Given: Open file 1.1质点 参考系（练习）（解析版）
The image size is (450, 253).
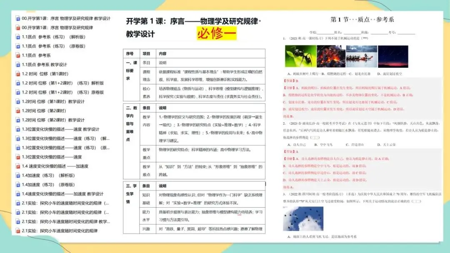Looking at the screenshot, I should click(54, 37).
